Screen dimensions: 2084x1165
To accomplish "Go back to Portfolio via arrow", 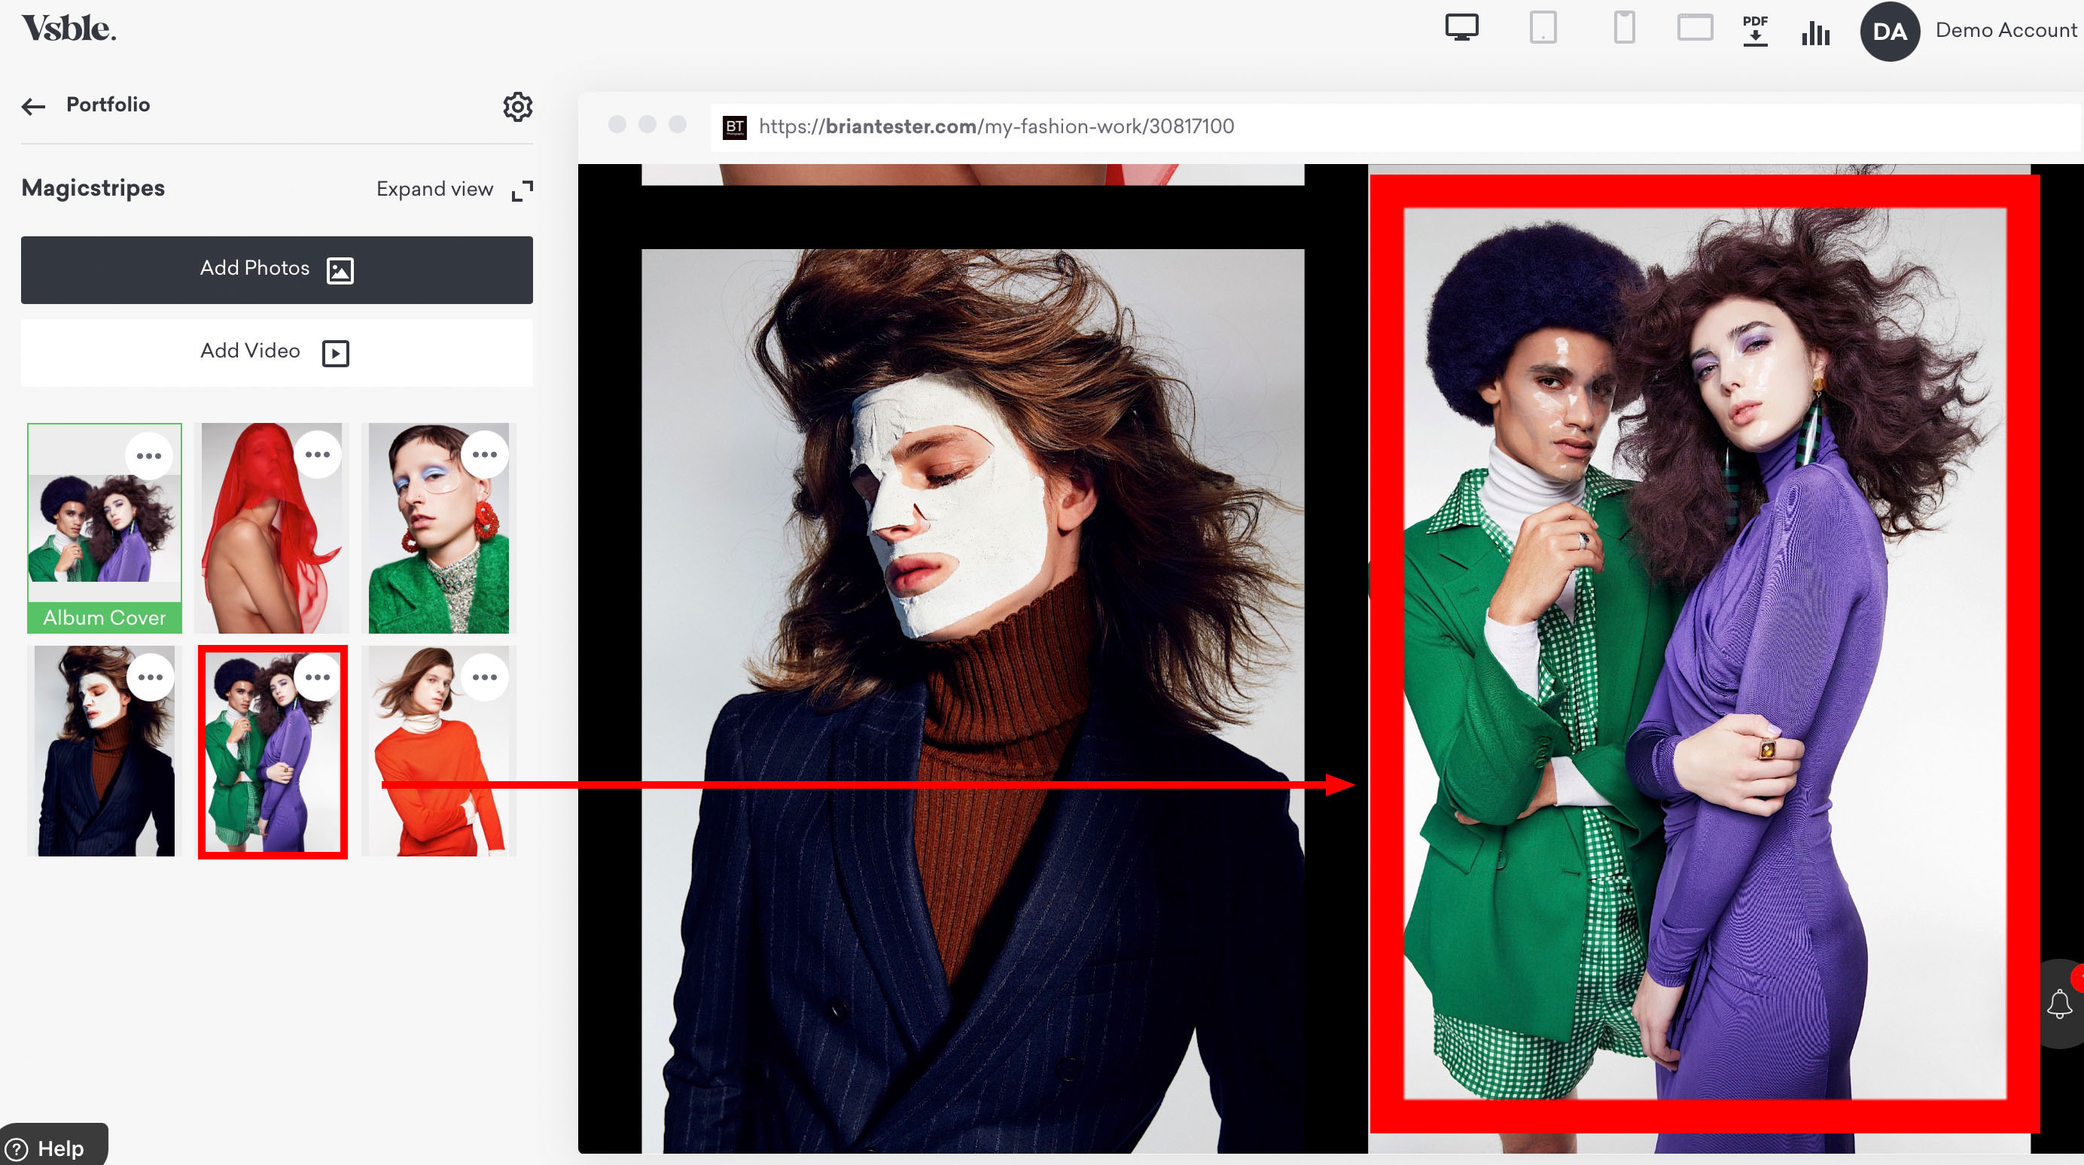I will [x=33, y=106].
